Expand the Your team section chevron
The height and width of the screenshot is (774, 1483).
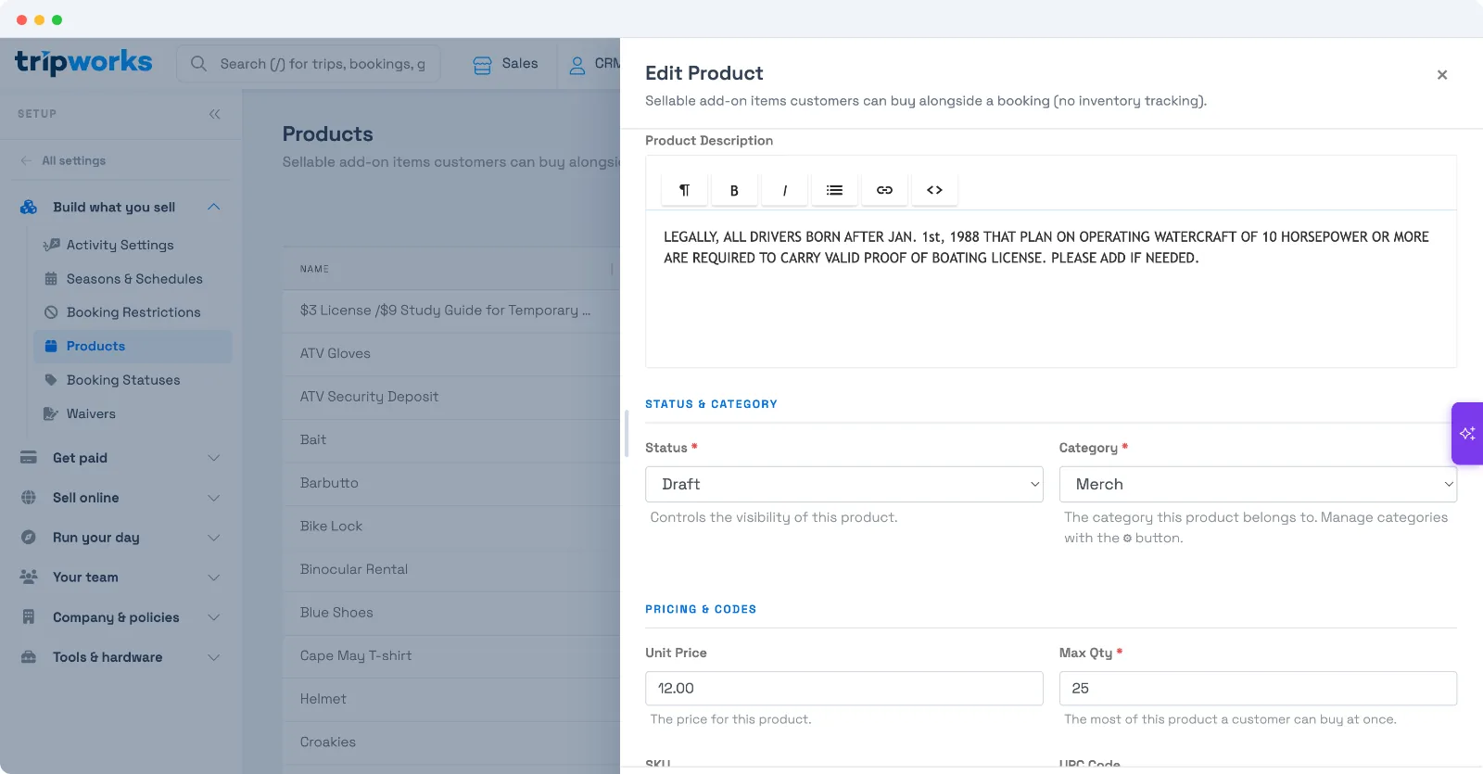[x=214, y=577]
